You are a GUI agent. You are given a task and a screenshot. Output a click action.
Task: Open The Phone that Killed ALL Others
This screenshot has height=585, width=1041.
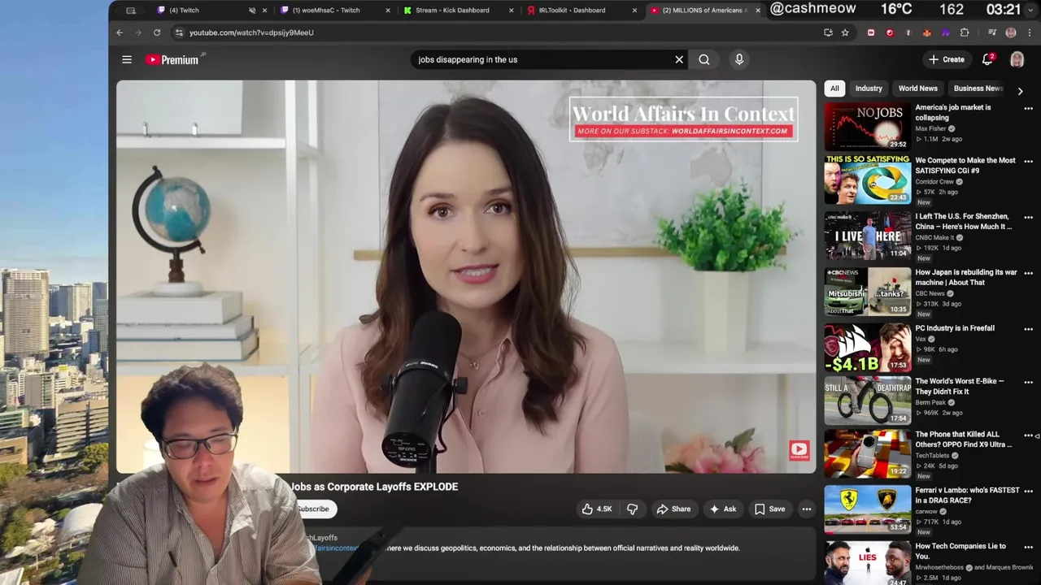click(964, 440)
